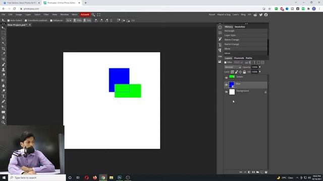Click the search magnifier in menu bar
Image resolution: width=323 pixels, height=181 pixels.
point(93,15)
